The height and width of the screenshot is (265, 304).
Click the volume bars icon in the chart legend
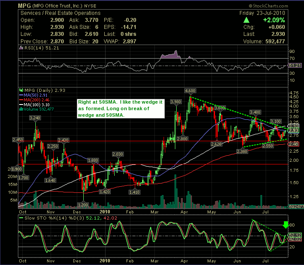tap(21, 109)
